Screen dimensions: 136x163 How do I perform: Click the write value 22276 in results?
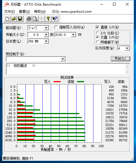pyautogui.click(x=110, y=136)
